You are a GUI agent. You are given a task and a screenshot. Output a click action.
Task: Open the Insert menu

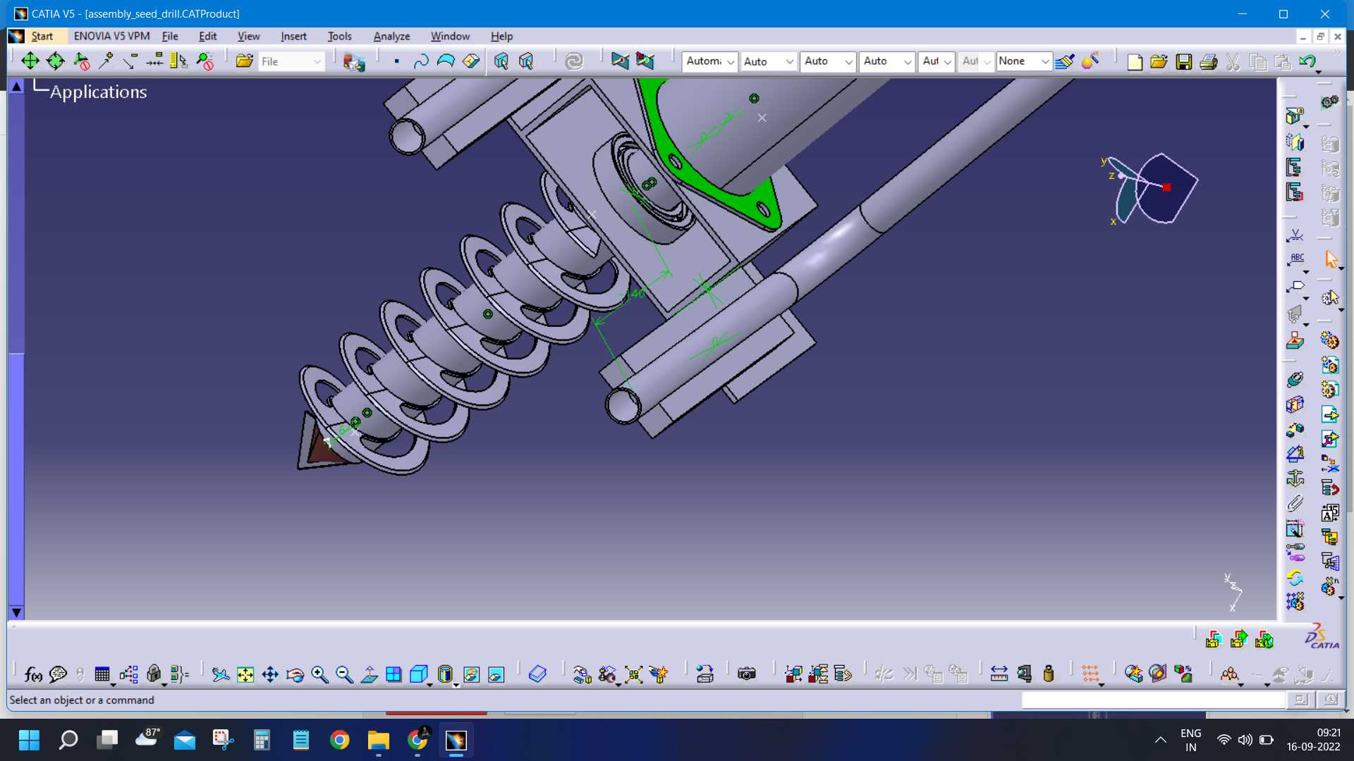[293, 36]
